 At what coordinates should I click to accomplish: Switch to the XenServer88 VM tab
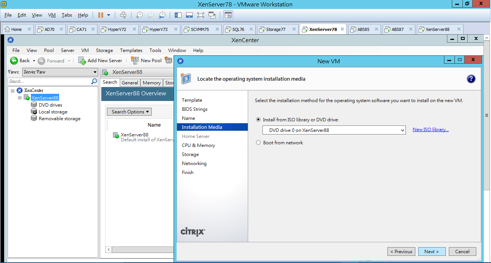tap(438, 29)
